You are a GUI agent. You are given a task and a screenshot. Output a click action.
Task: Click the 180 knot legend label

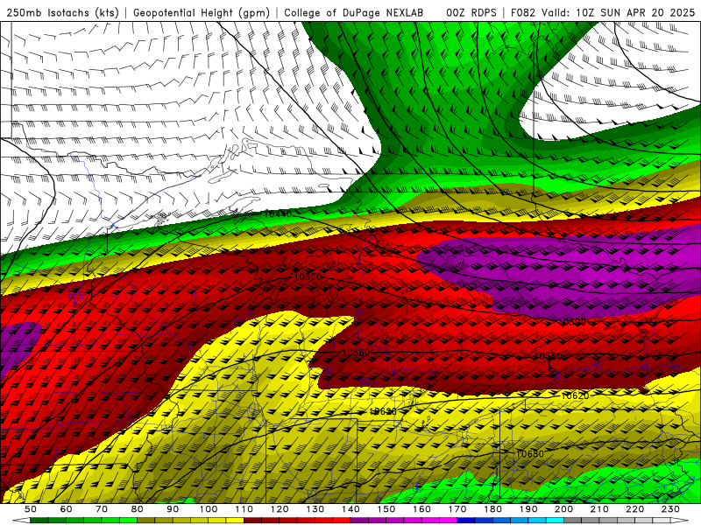point(492,509)
